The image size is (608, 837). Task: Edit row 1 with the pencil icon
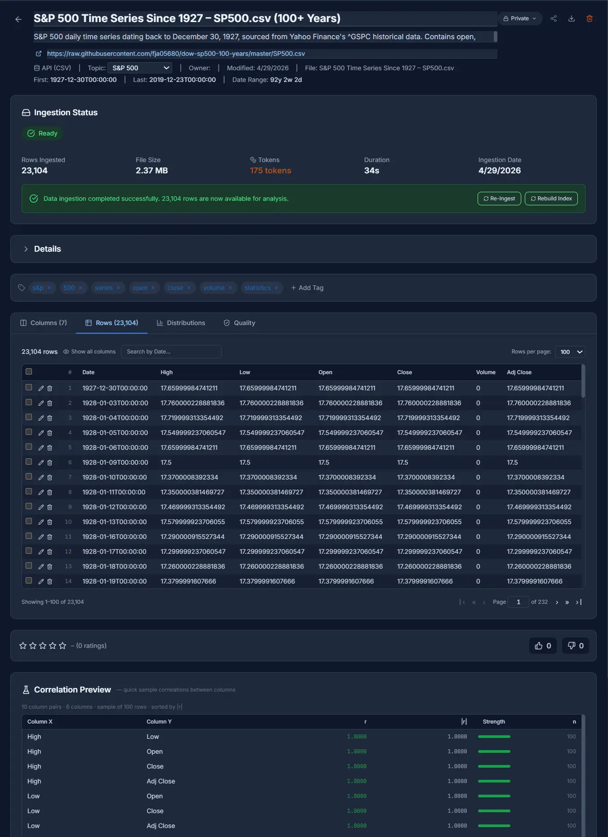click(41, 388)
